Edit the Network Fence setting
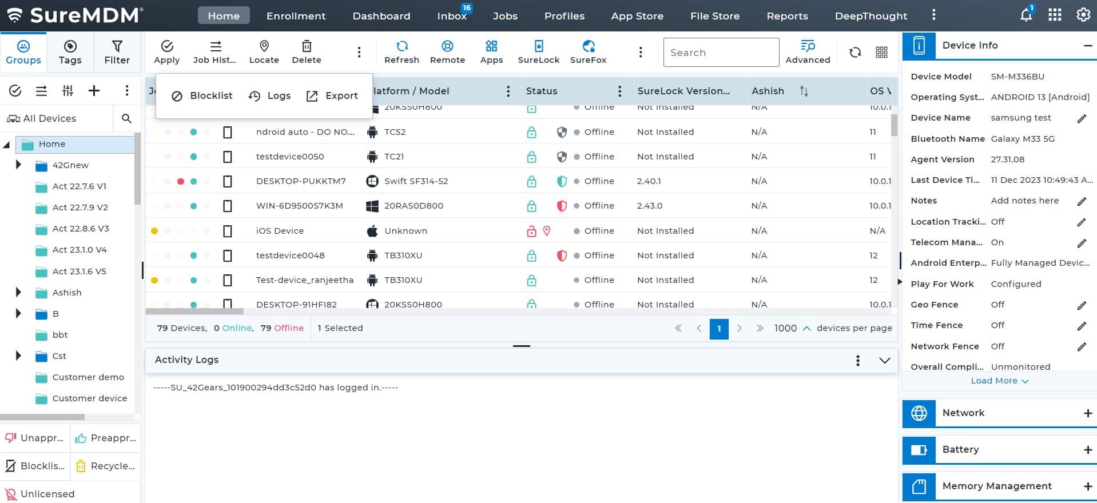The height and width of the screenshot is (503, 1097). (x=1082, y=346)
